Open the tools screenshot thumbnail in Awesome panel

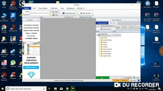click(31, 48)
